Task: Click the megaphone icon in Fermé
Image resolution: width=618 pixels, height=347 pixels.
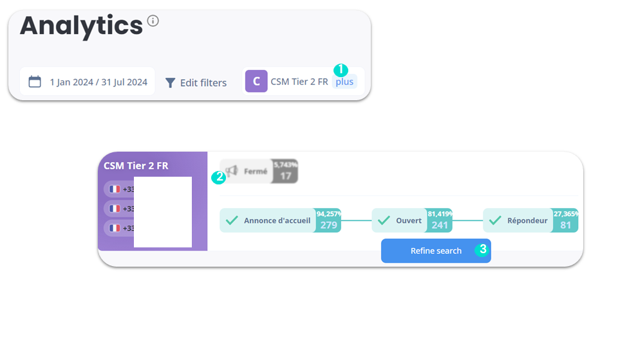Action: coord(232,171)
